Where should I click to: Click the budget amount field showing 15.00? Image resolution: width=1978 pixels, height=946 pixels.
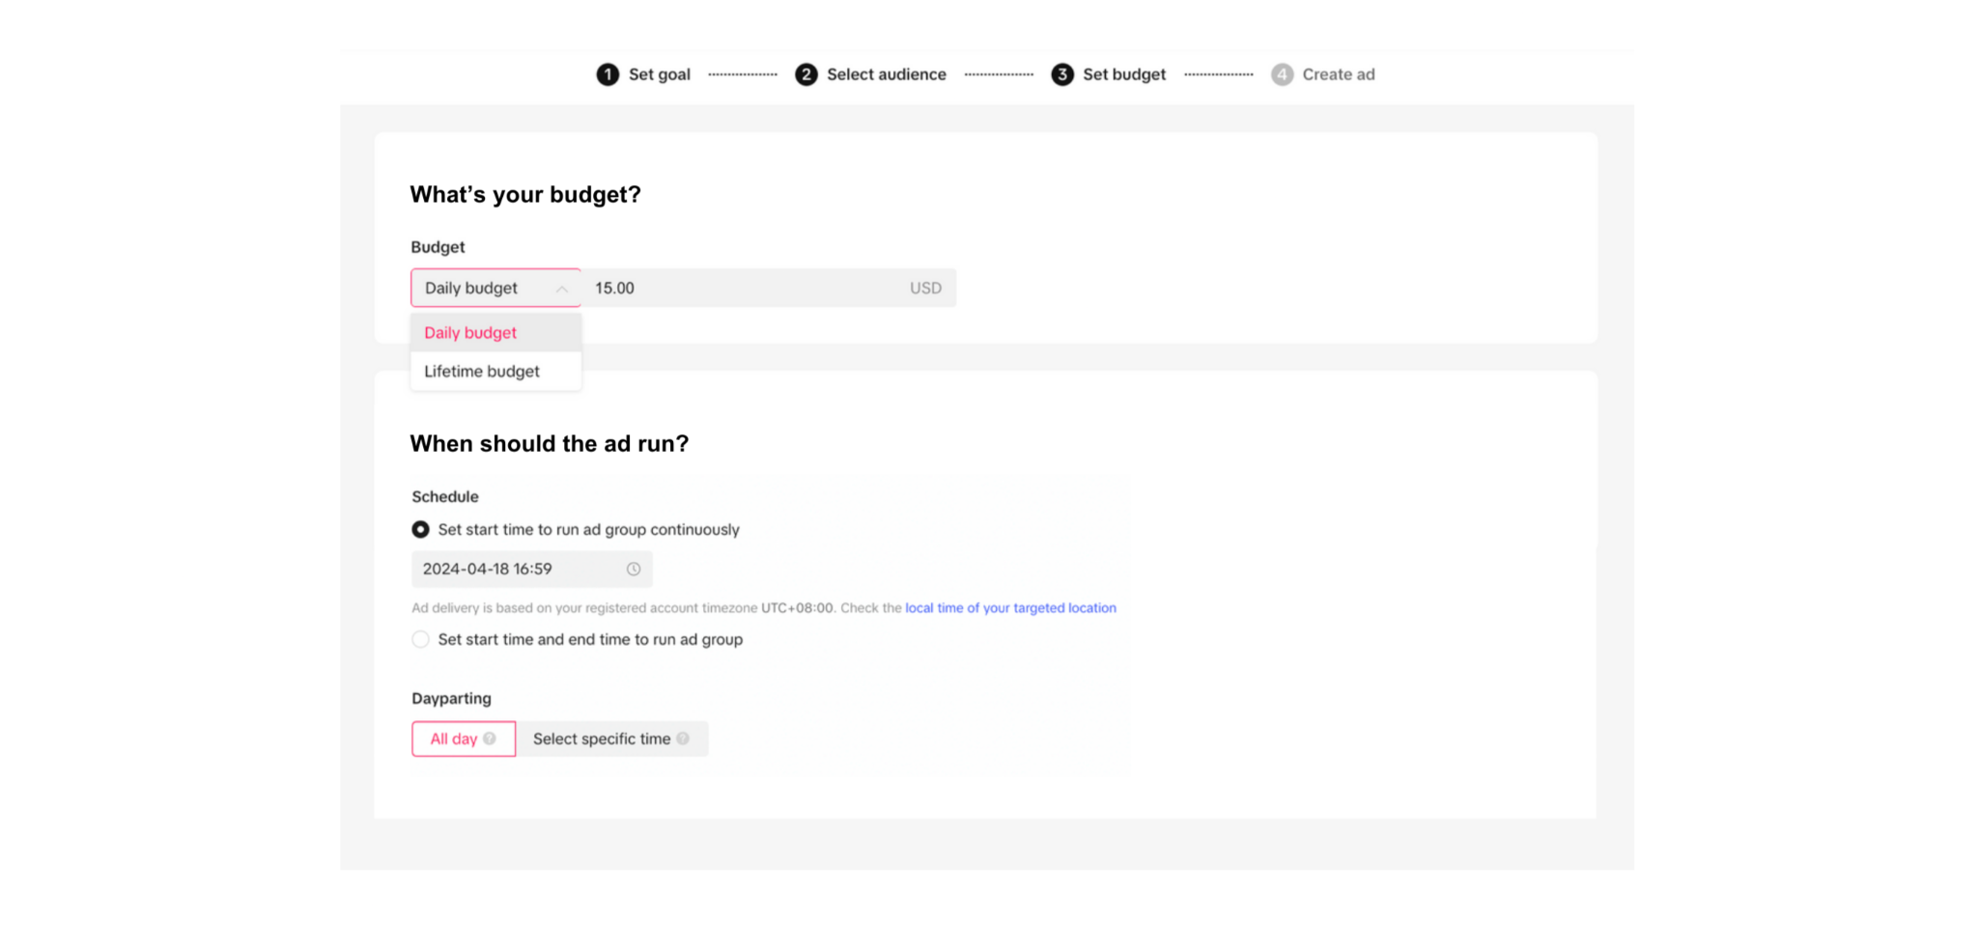point(769,288)
